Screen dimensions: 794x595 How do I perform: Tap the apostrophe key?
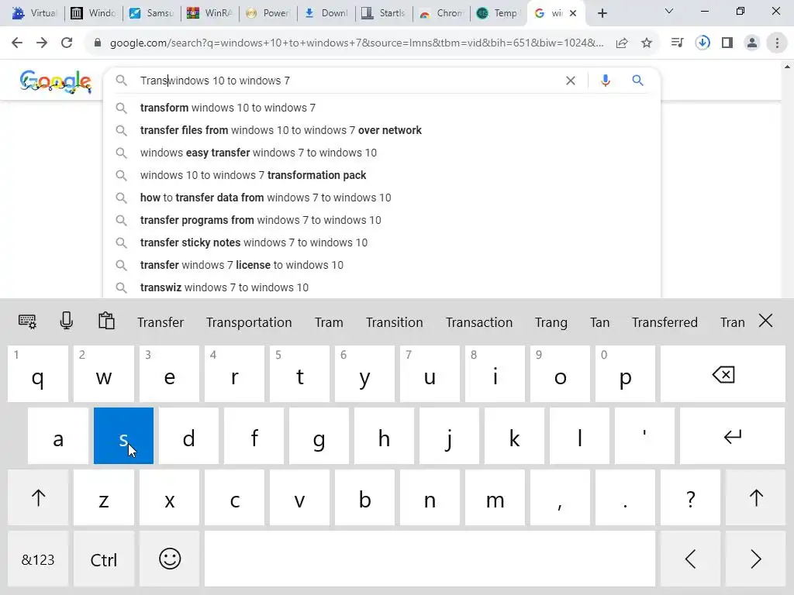[644, 435]
